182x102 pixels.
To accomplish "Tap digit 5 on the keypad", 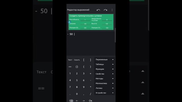I will pos(77,80).
